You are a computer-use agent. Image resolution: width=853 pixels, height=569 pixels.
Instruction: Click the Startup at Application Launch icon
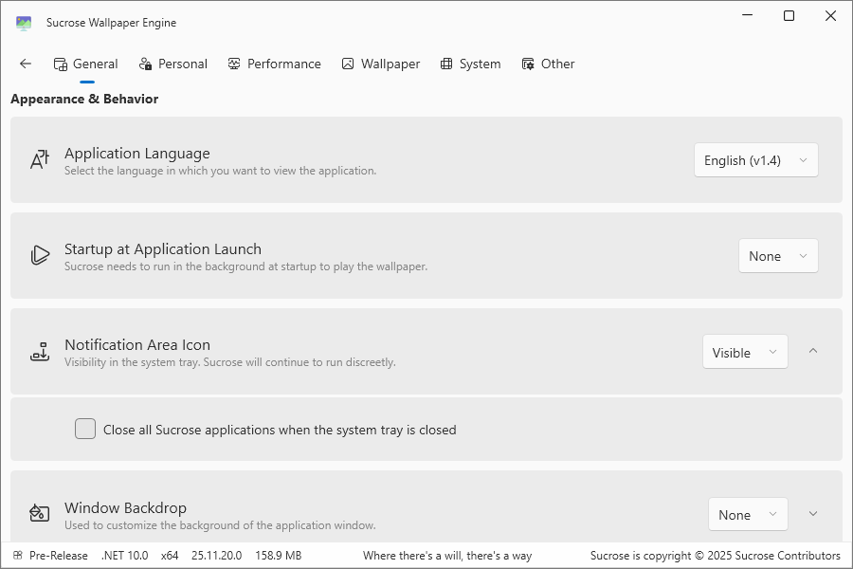click(39, 255)
